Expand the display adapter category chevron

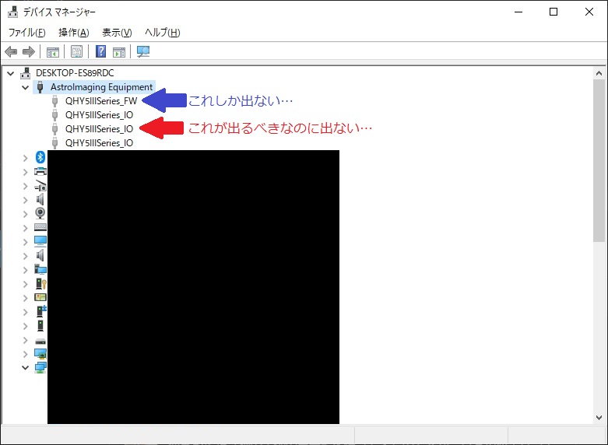(26, 354)
